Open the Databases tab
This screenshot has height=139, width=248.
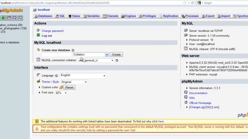click(43, 16)
